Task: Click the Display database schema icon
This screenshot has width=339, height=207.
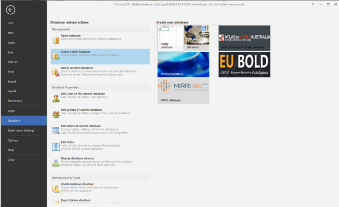Action: tap(56, 163)
